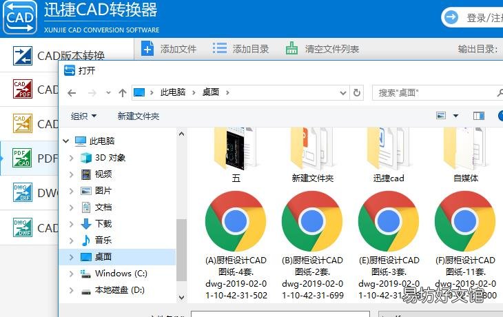Click the navigation pane scroll-up arrow
Screen dimensions: 503x317
pyautogui.click(x=182, y=134)
